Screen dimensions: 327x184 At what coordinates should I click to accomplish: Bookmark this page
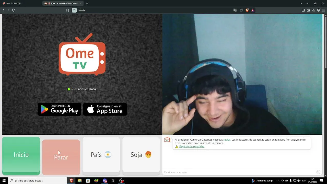pos(67,10)
